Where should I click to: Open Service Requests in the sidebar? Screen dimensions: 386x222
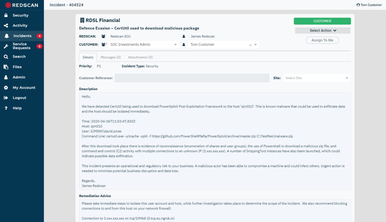[x=21, y=46]
